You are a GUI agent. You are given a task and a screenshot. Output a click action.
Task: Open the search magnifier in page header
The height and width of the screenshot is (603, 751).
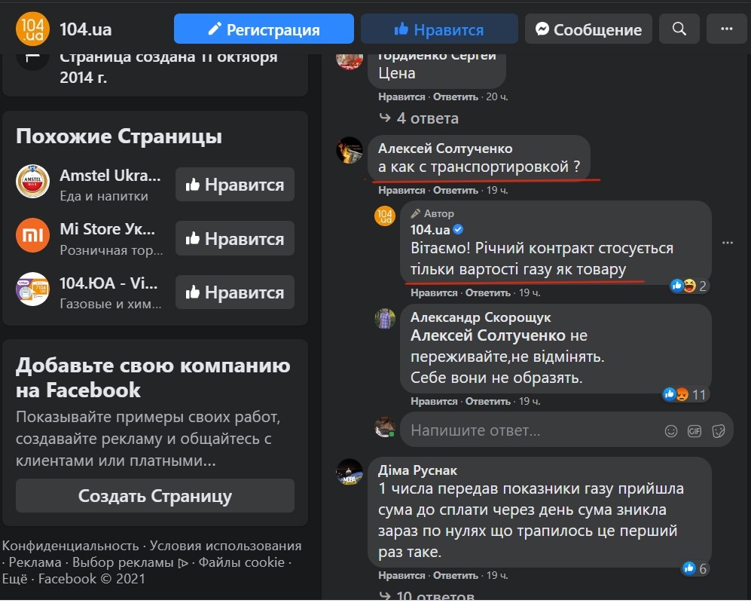[679, 29]
